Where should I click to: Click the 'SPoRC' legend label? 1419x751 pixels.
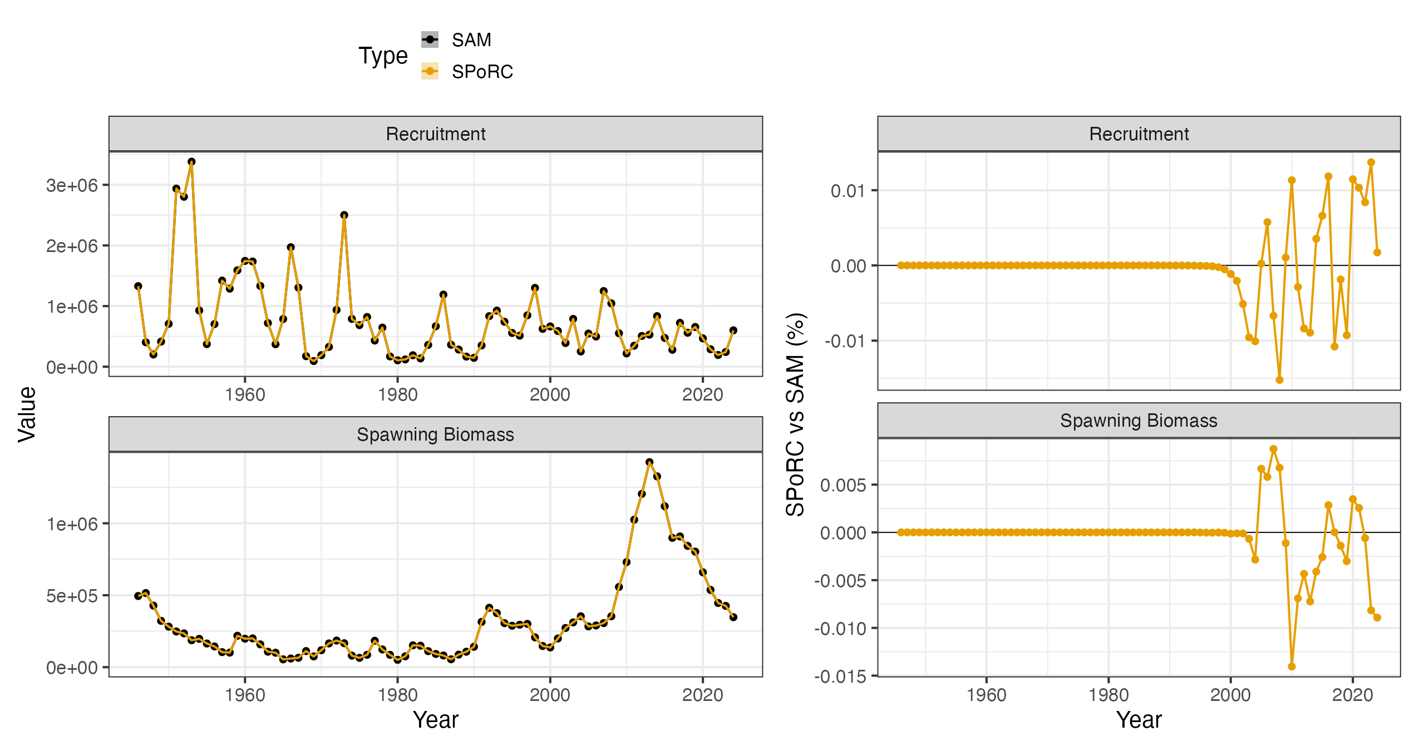coord(482,72)
